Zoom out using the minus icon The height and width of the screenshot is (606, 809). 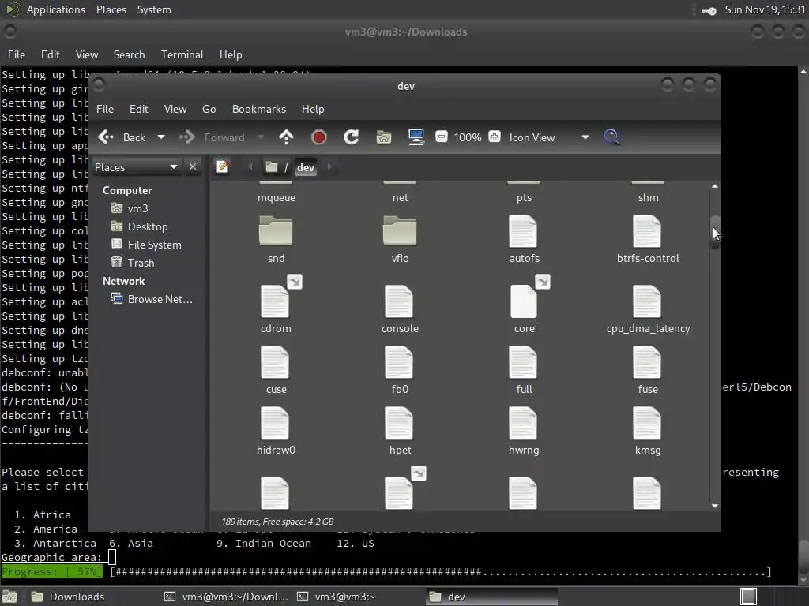click(442, 137)
